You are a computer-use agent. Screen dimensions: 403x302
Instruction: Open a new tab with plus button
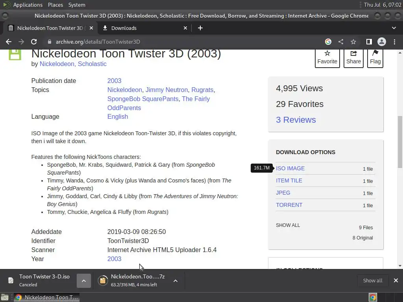pyautogui.click(x=200, y=28)
